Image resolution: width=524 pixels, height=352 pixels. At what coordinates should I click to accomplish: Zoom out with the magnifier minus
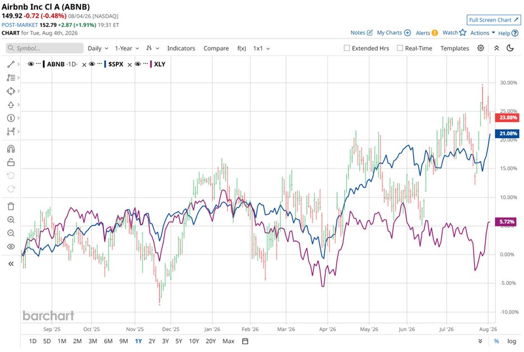click(11, 233)
